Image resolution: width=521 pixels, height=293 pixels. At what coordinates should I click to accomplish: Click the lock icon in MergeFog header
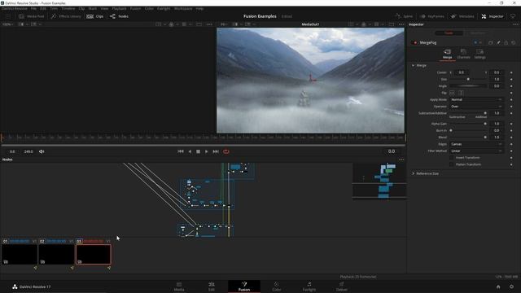coord(506,42)
